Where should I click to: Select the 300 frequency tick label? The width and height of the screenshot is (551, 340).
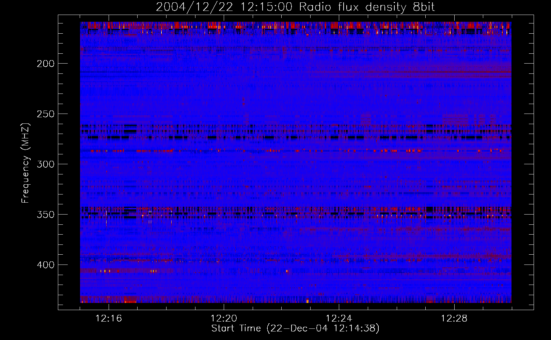coord(46,164)
